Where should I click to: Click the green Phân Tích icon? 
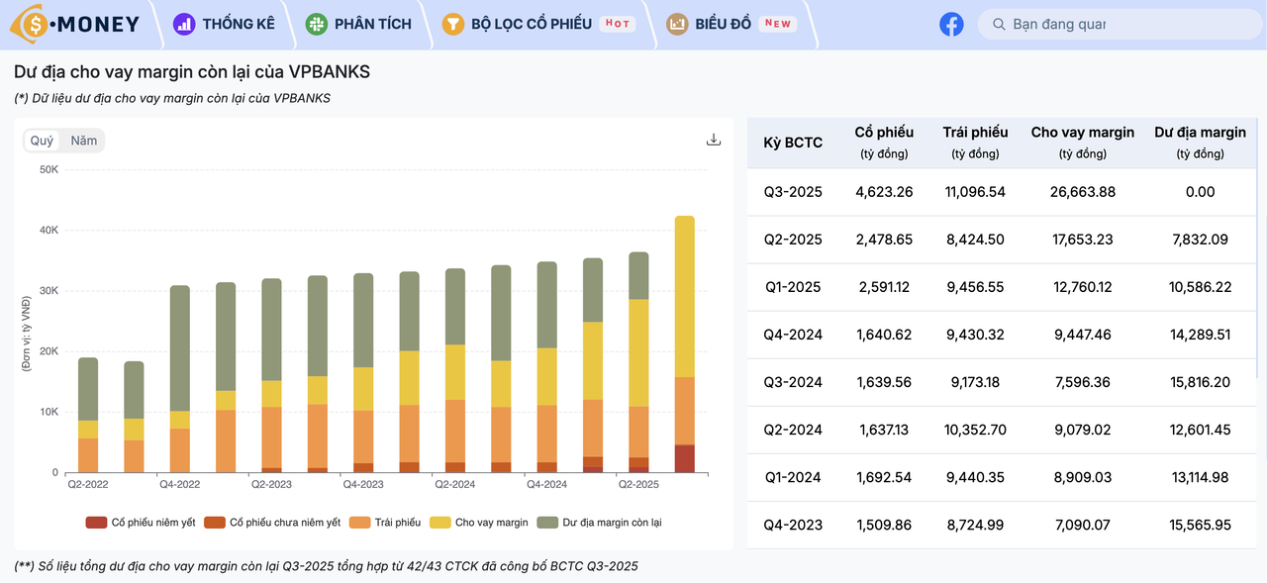click(316, 24)
